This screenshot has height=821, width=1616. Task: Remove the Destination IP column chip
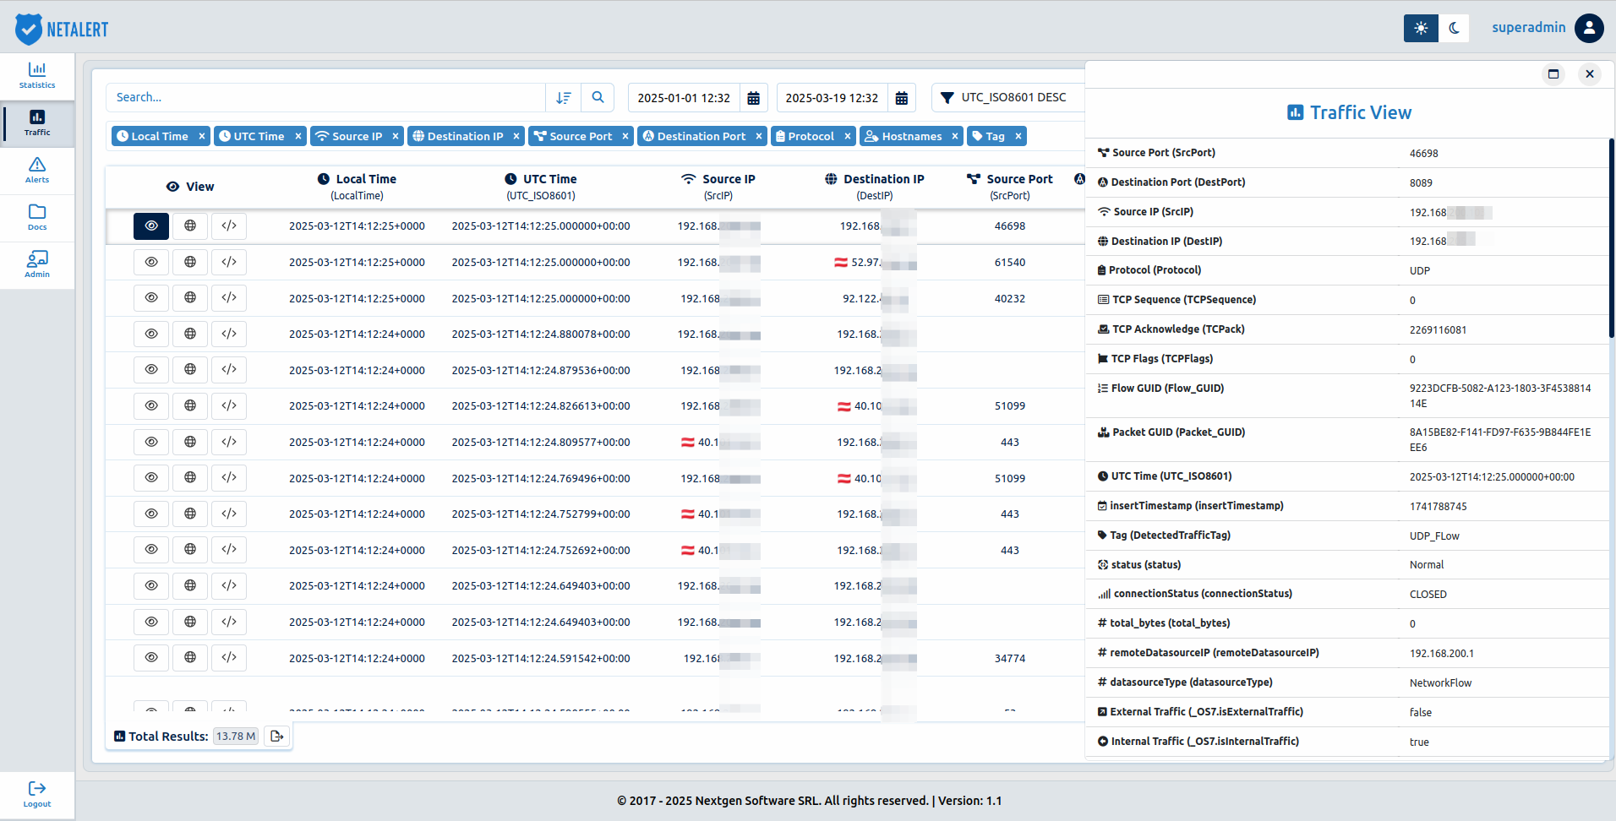click(x=516, y=136)
